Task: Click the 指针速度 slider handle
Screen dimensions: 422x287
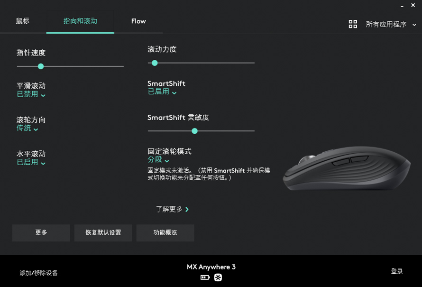Action: click(41, 66)
